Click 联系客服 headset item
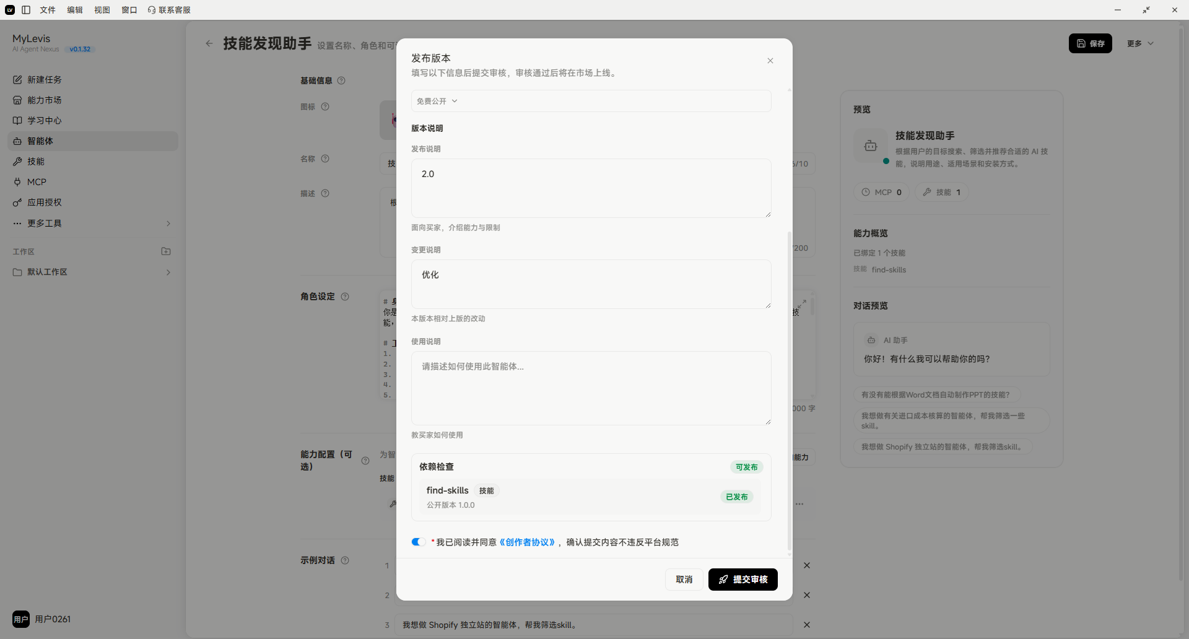The height and width of the screenshot is (639, 1189). pos(169,10)
